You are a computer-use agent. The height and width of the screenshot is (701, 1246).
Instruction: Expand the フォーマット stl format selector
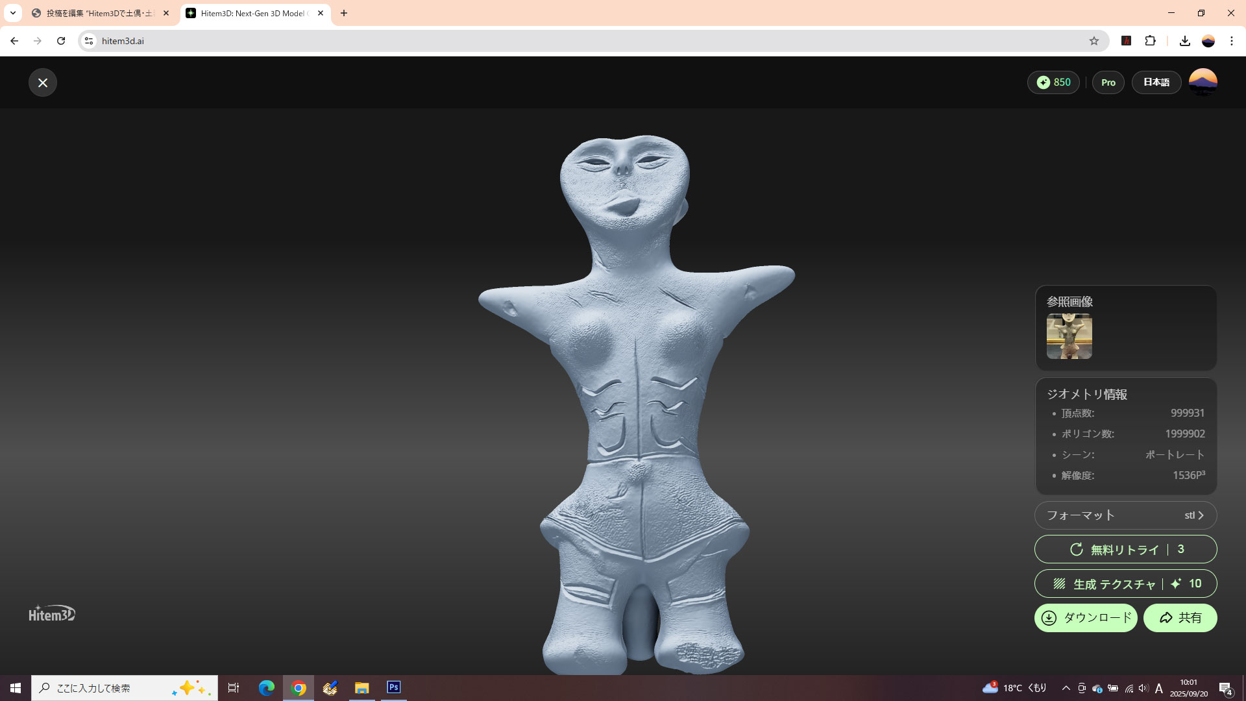click(x=1125, y=515)
